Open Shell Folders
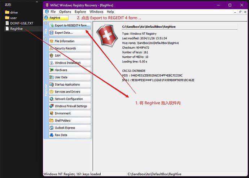249x178 pixels. 70,121
